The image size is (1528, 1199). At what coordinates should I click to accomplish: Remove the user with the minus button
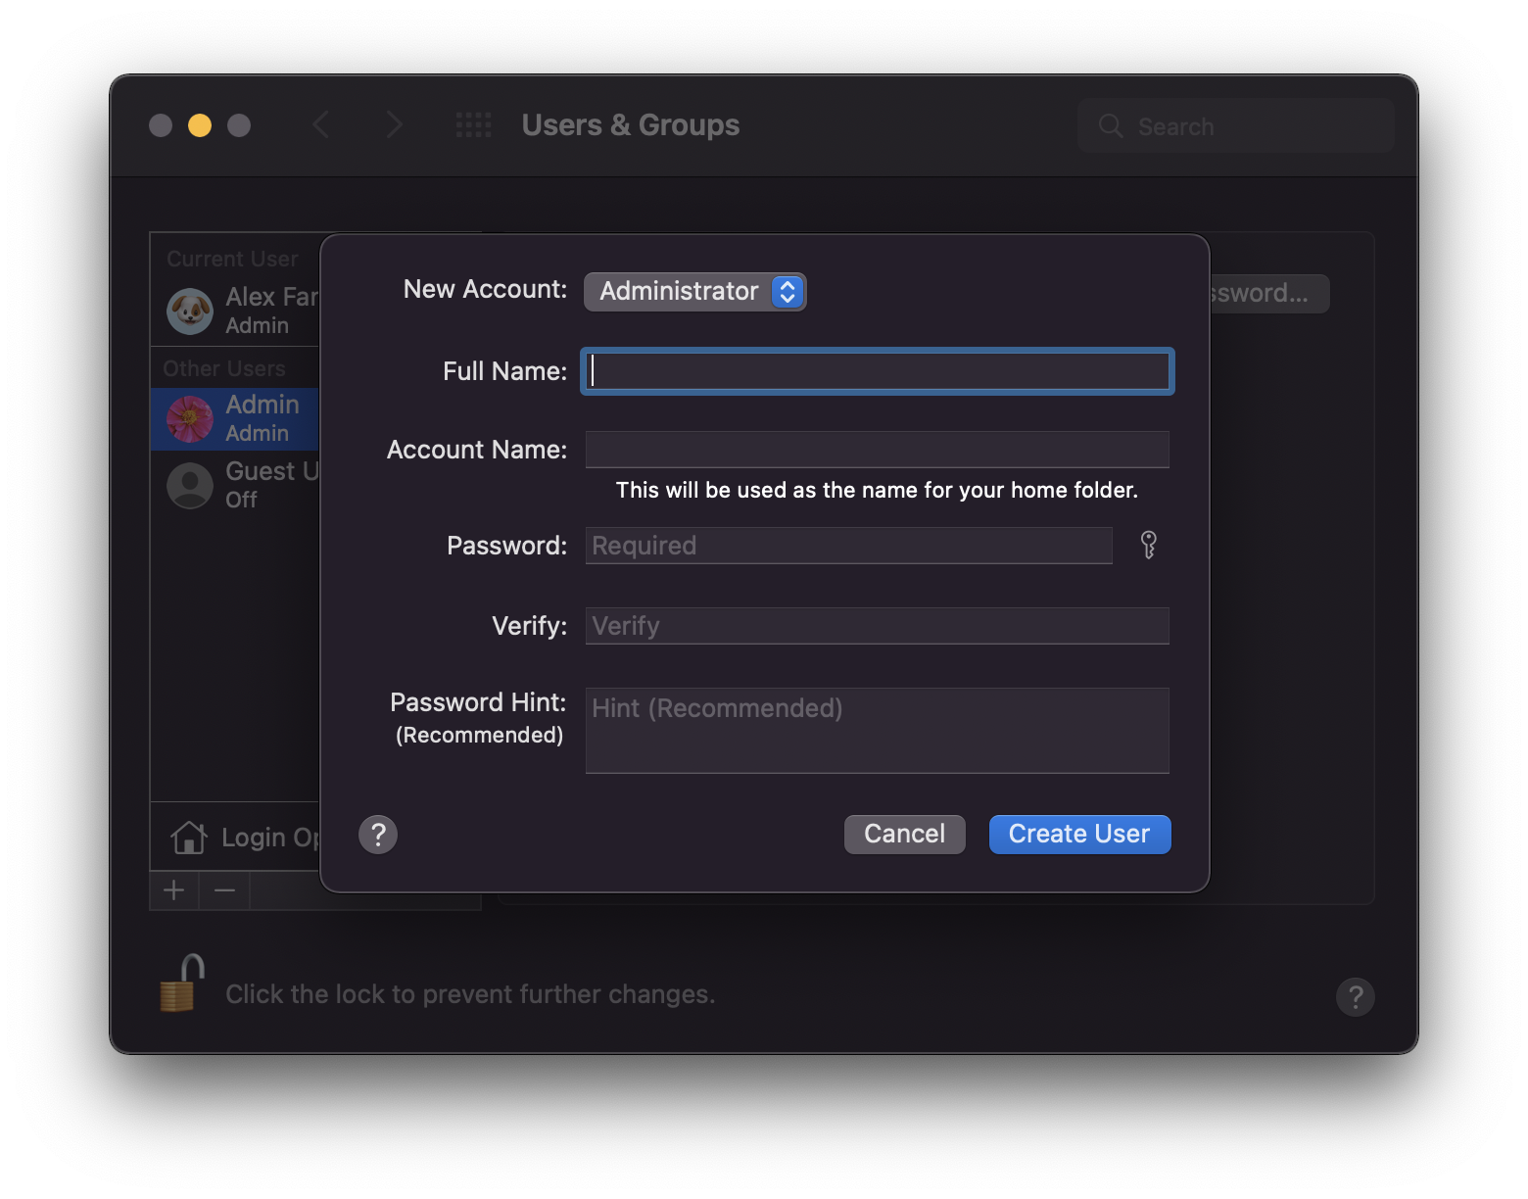click(x=224, y=890)
